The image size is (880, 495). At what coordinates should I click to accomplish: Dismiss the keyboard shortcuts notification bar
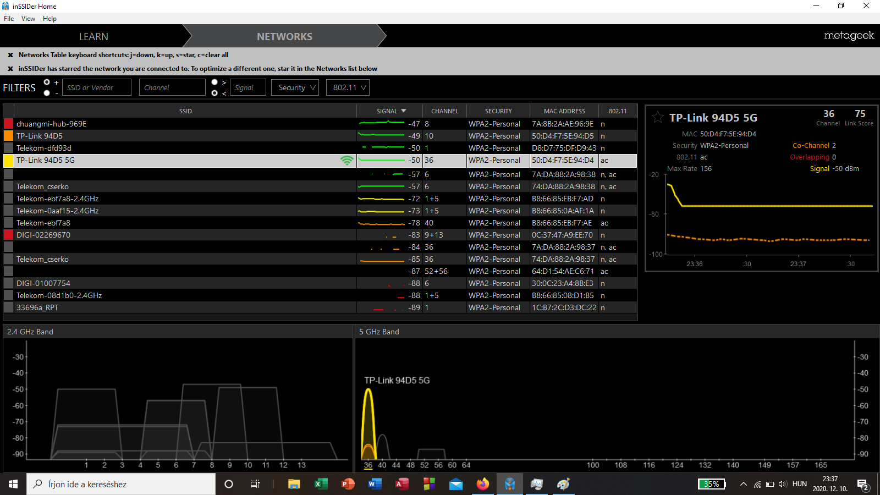point(10,55)
